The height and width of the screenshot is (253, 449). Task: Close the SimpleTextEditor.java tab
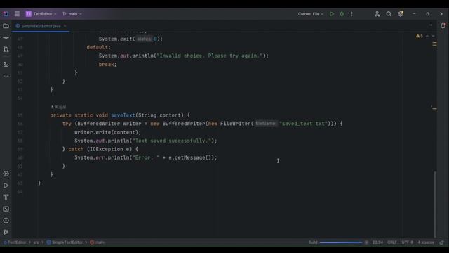click(65, 26)
